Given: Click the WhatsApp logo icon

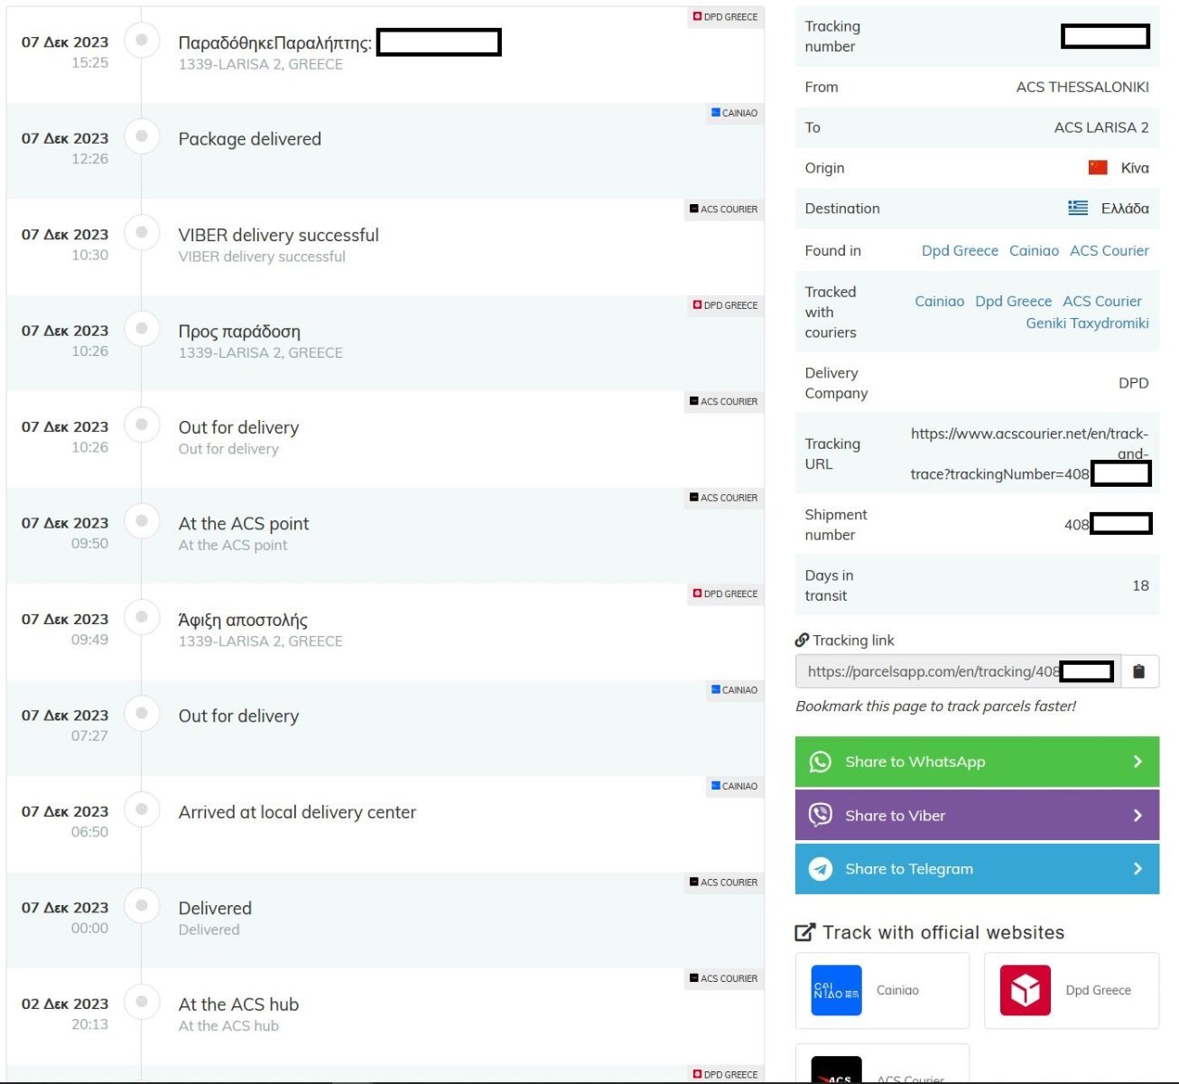Looking at the screenshot, I should tap(820, 762).
